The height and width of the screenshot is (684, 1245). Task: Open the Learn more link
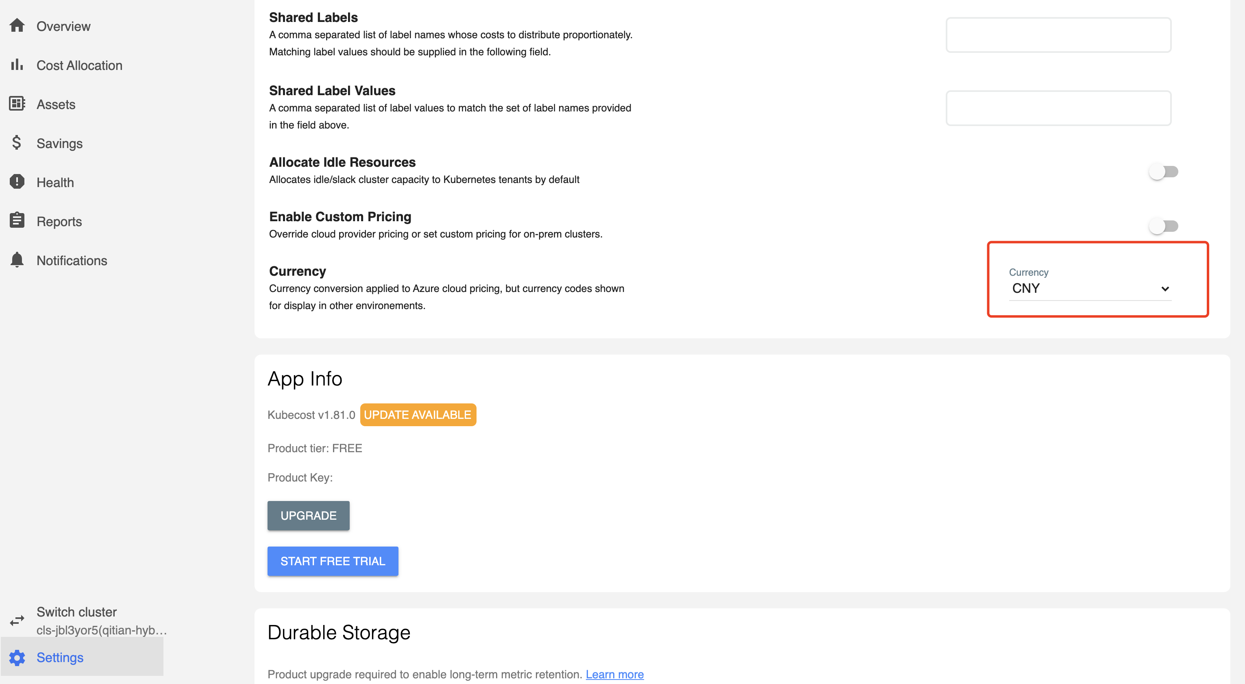(614, 674)
